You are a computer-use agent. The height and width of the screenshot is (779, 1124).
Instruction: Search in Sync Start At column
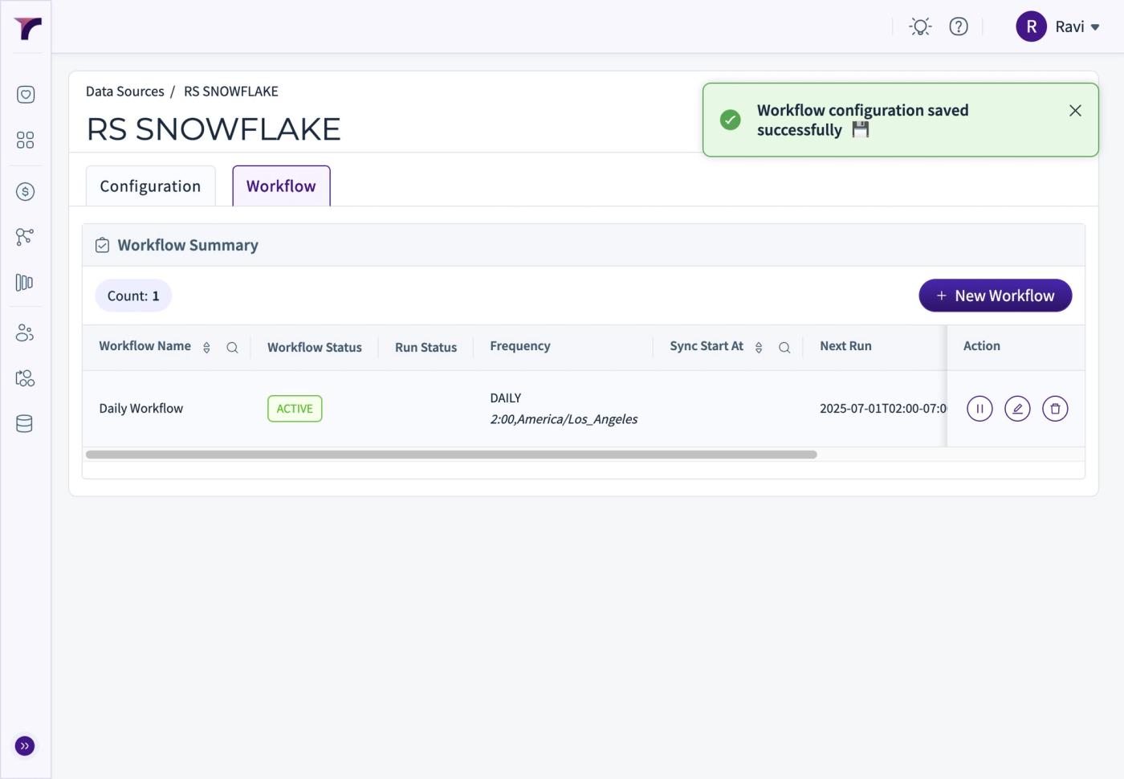pos(784,348)
